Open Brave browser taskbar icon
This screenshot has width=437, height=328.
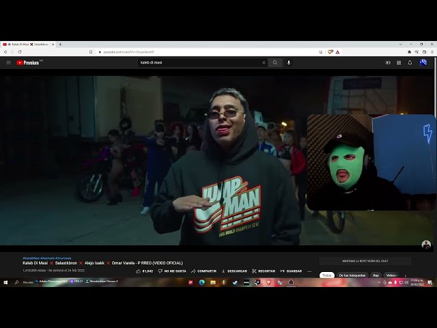pos(268,282)
